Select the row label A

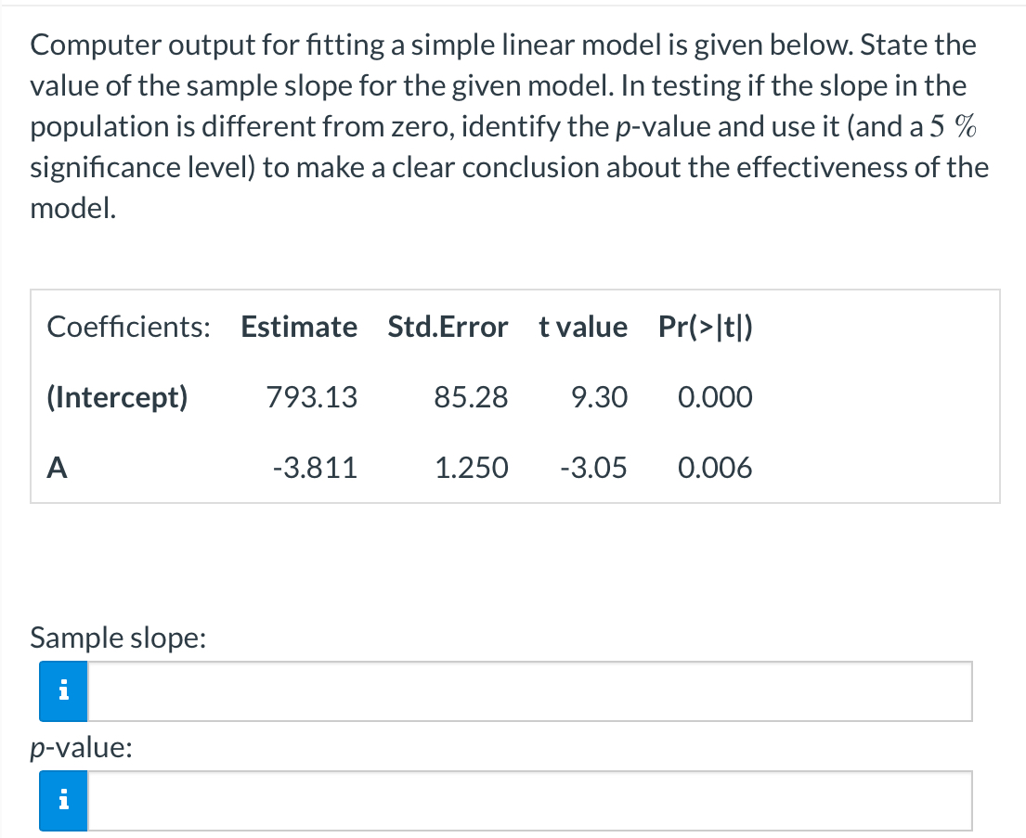(56, 468)
